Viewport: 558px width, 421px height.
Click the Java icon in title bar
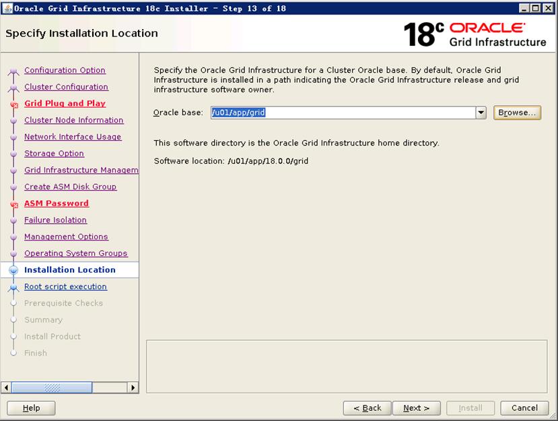[7, 8]
